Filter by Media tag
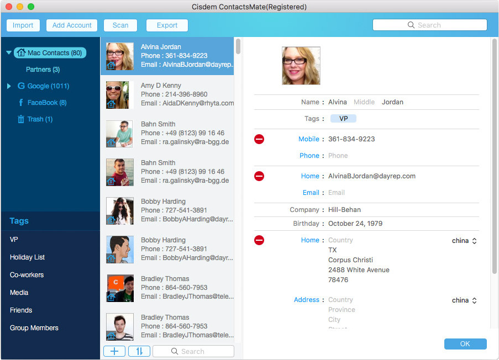This screenshot has height=360, width=499. [x=19, y=293]
